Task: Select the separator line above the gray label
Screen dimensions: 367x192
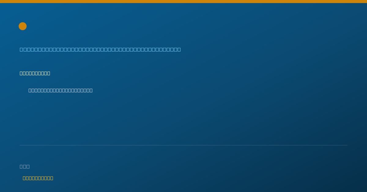Action: [183, 145]
